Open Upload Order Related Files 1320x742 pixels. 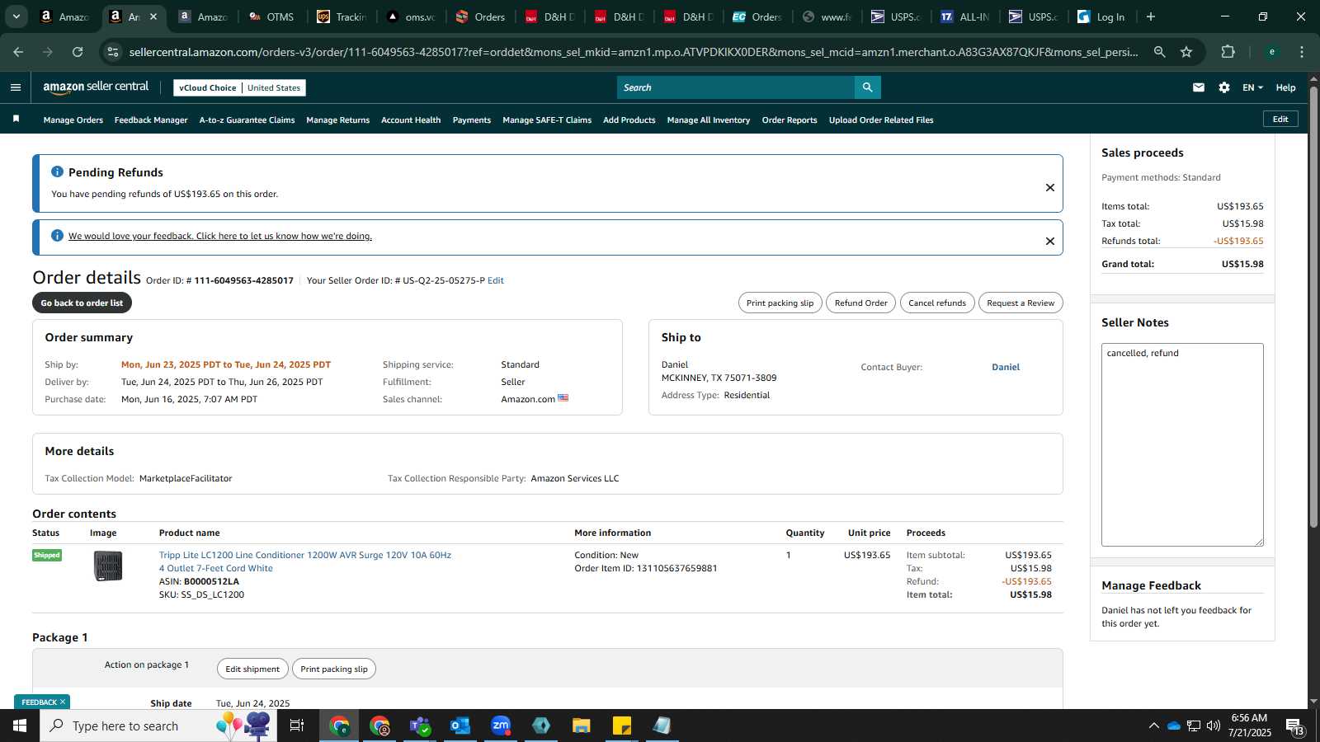click(881, 120)
